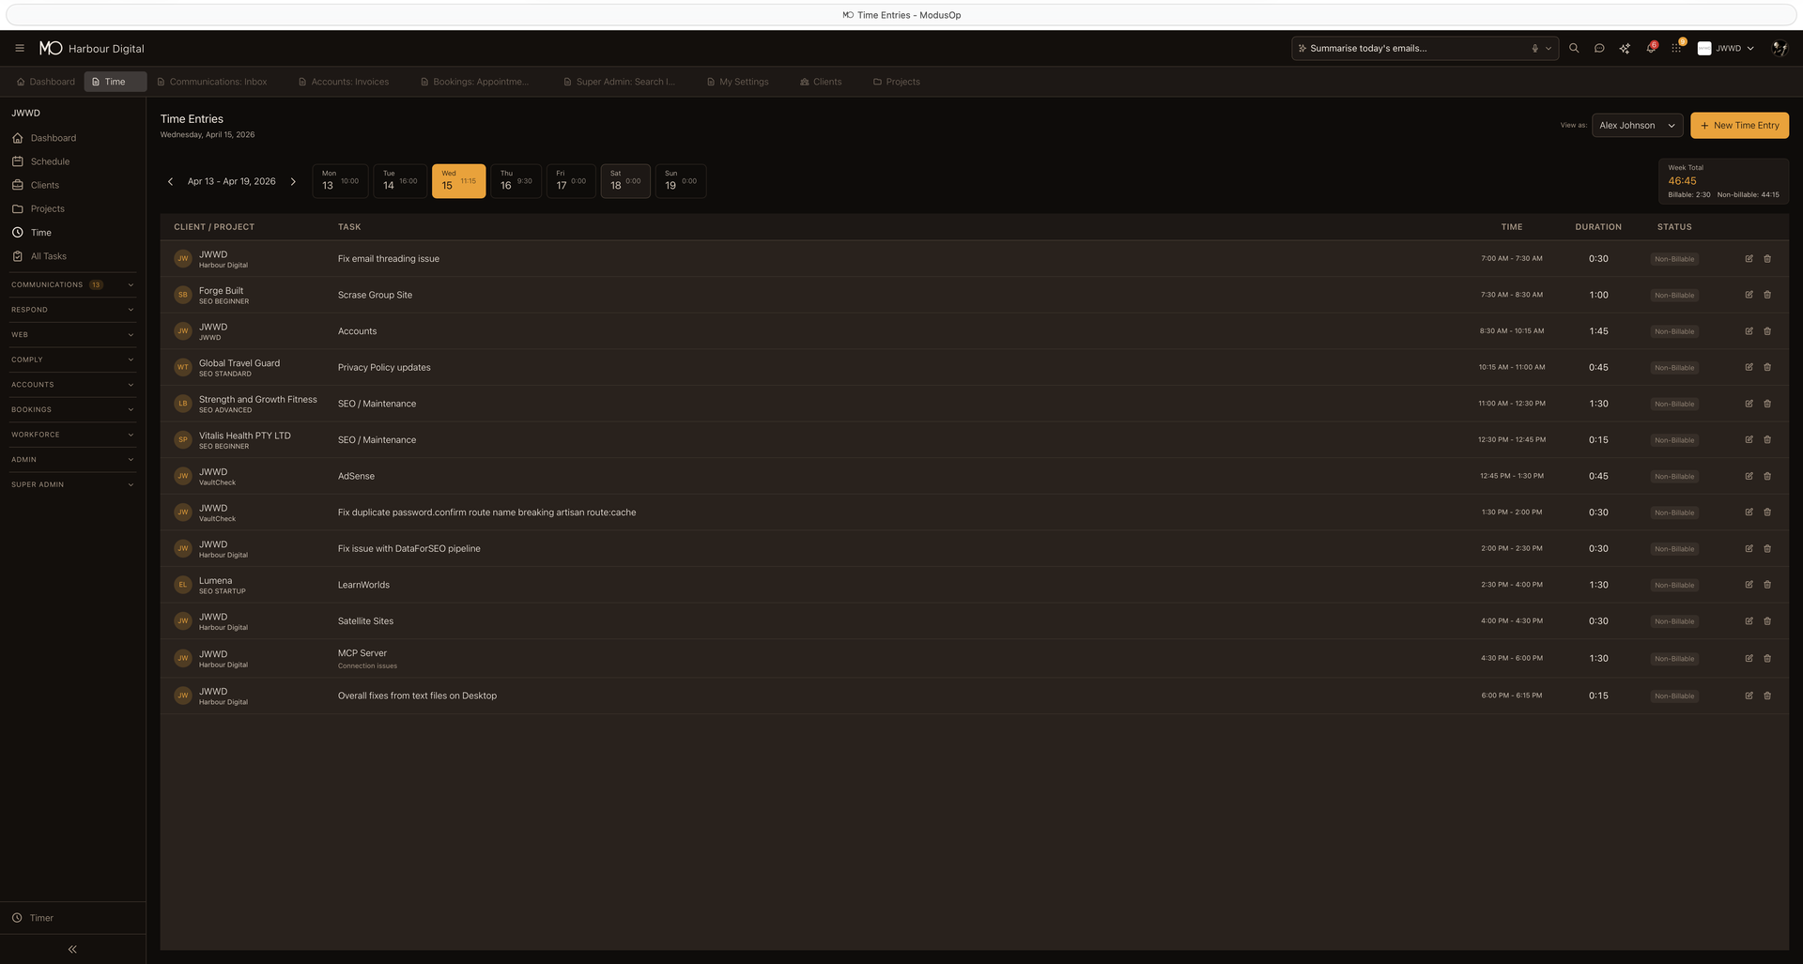Open the search icon in top bar
1803x964 pixels.
1574,48
